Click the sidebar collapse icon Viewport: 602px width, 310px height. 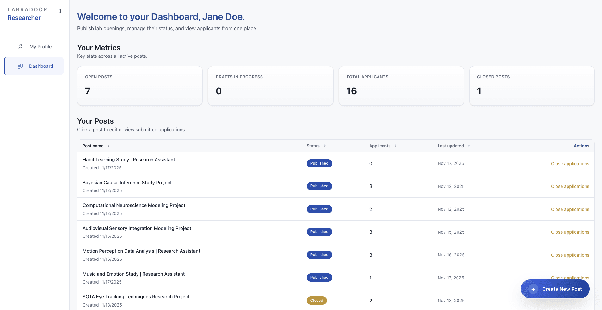[x=61, y=11]
